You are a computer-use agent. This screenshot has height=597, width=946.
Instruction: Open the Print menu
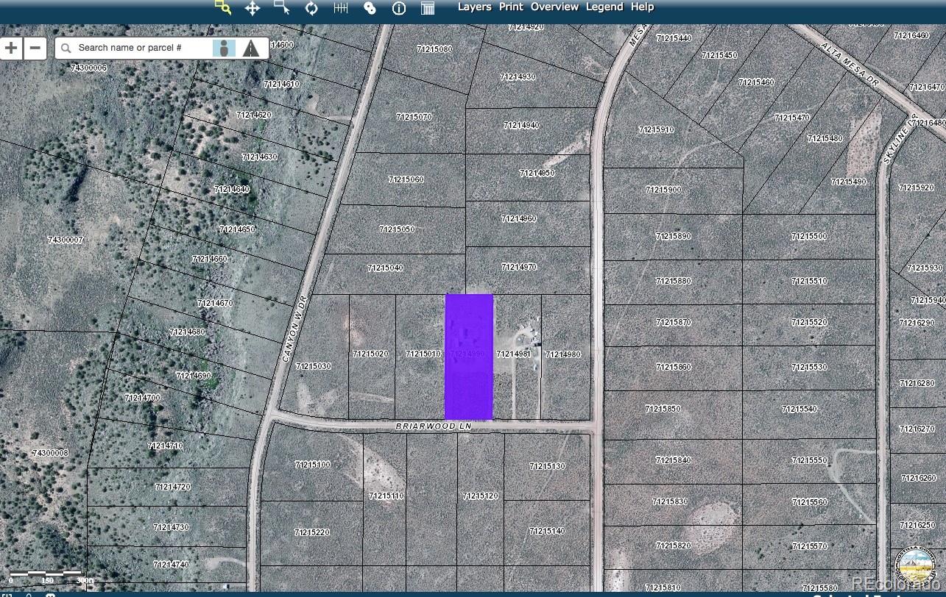[511, 7]
